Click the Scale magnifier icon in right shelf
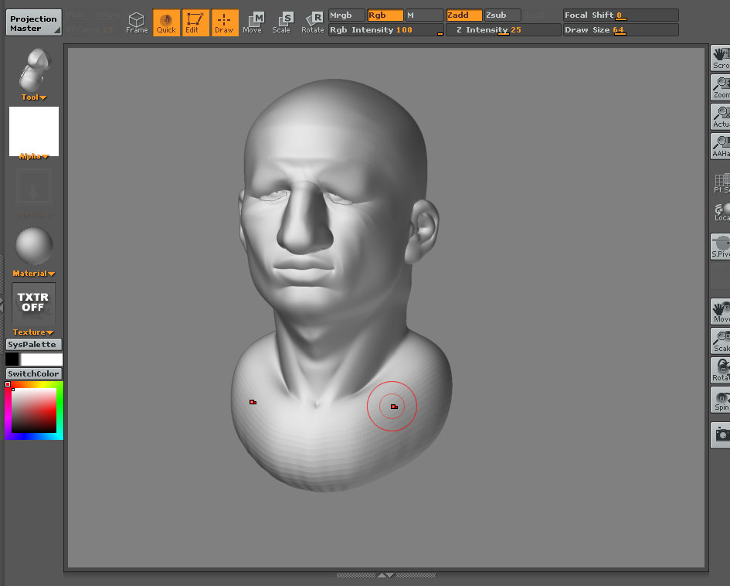Image resolution: width=730 pixels, height=586 pixels. tap(721, 340)
